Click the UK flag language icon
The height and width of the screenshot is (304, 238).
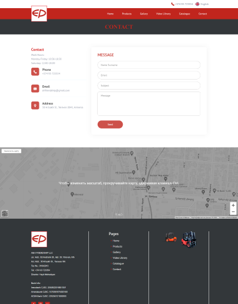[197, 4]
